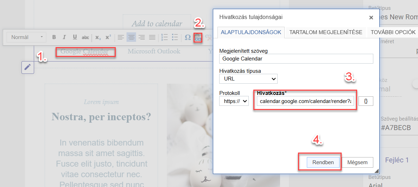
Task: Toggle underline formatting in editor toolbar
Action: click(x=75, y=37)
